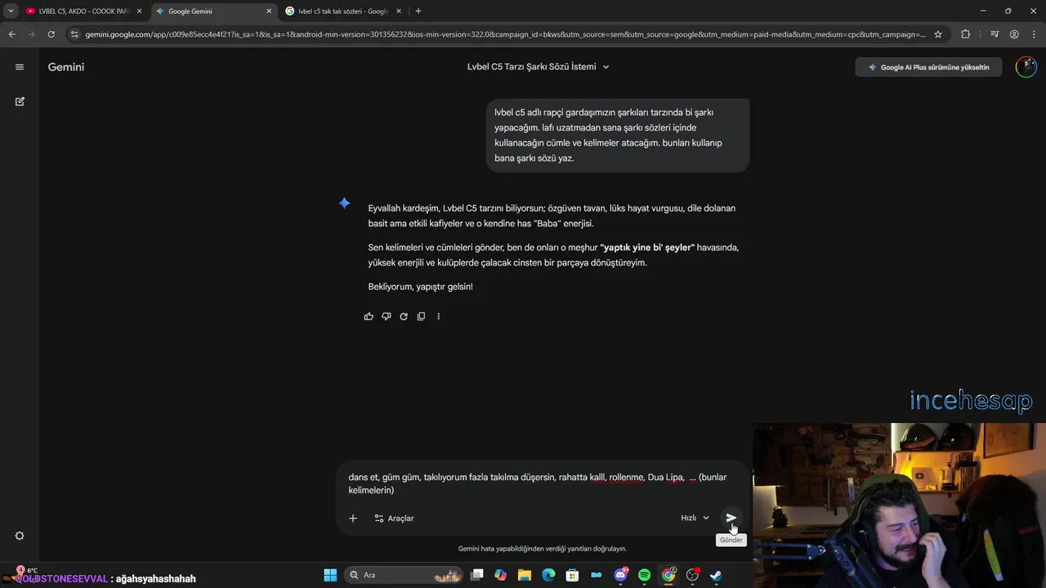This screenshot has height=588, width=1046.
Task: Open the Chrome tab search dropdown
Action: 11,11
